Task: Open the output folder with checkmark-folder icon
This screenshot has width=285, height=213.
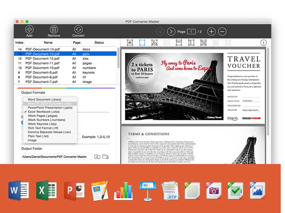Action: [x=105, y=157]
